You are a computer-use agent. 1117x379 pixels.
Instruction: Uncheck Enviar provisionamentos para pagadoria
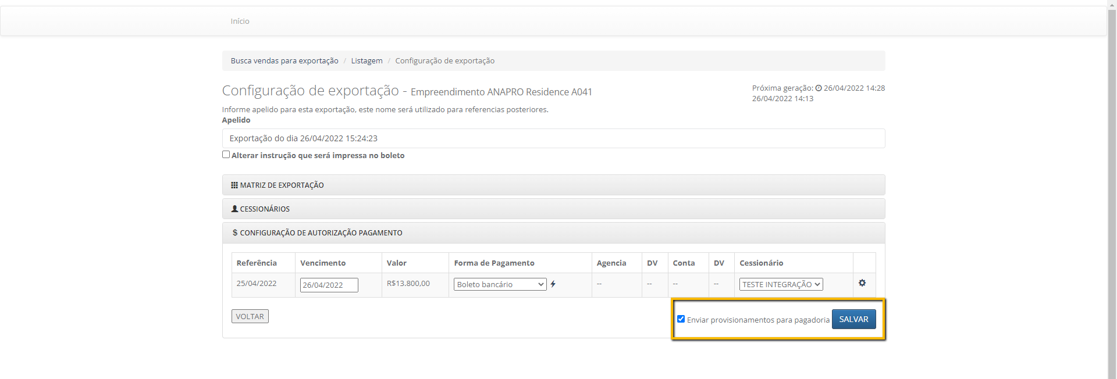(681, 319)
